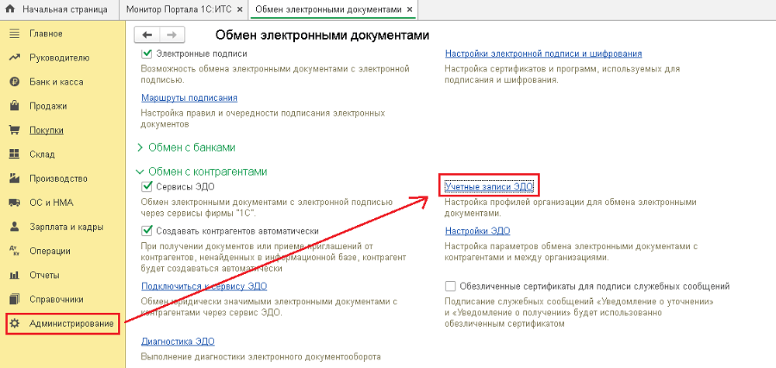Click the Покупки shopping cart icon
This screenshot has height=368, width=776.
(14, 130)
